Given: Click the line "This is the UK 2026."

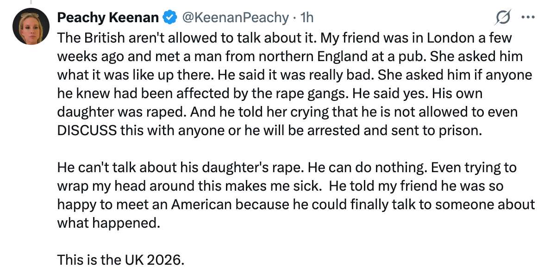Looking at the screenshot, I should [x=121, y=260].
